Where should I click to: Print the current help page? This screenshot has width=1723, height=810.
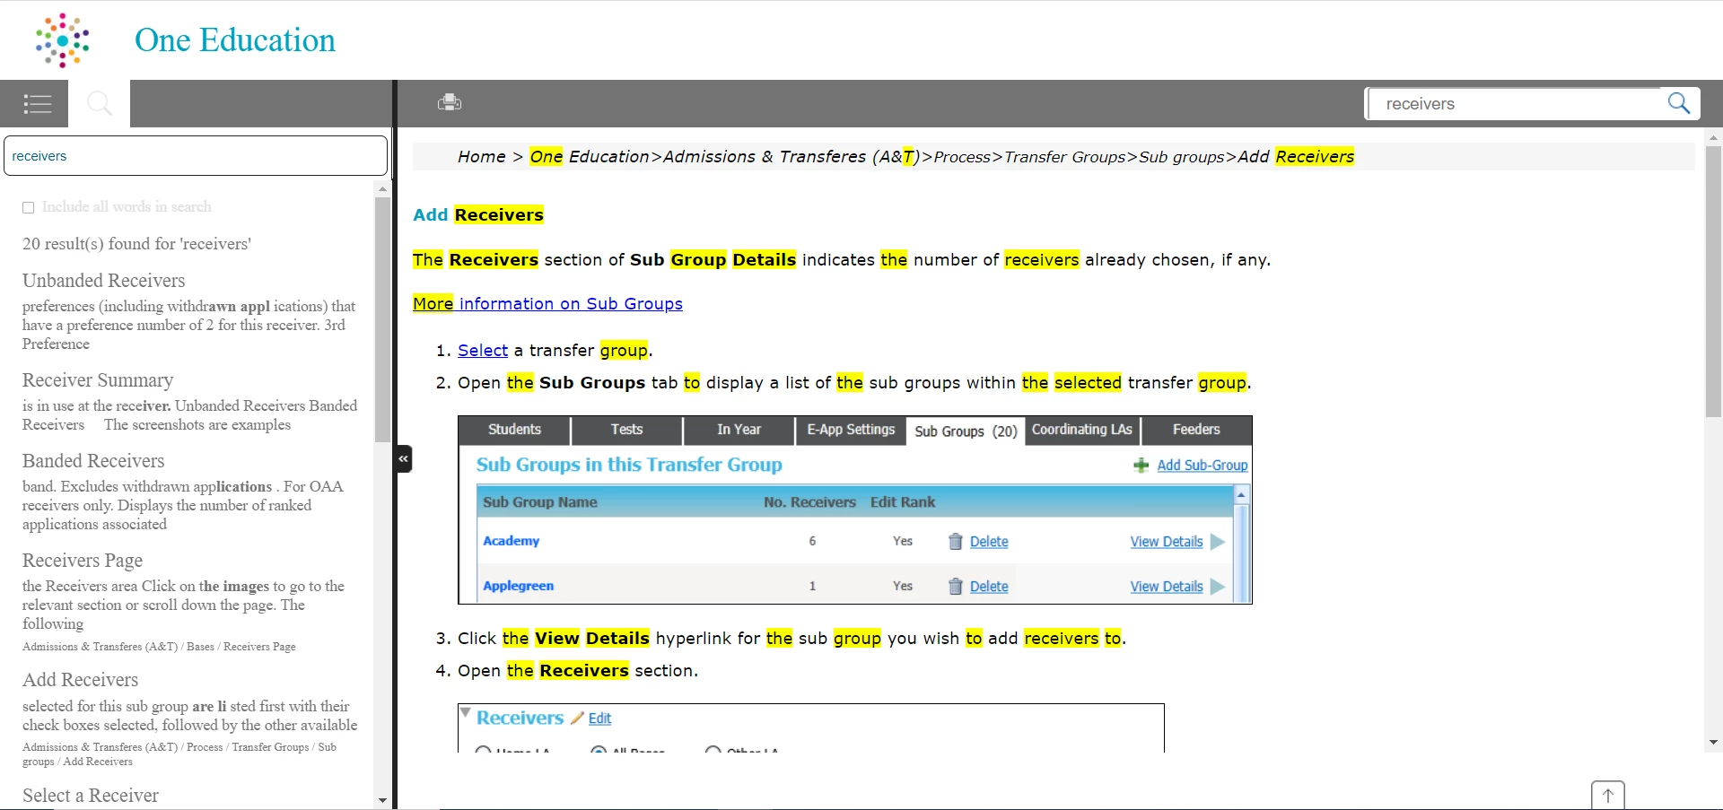tap(450, 102)
